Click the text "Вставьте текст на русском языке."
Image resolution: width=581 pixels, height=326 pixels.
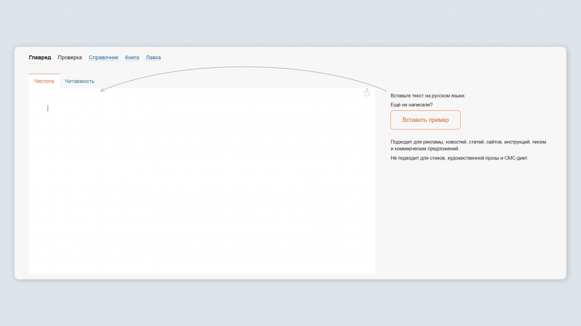pos(428,96)
